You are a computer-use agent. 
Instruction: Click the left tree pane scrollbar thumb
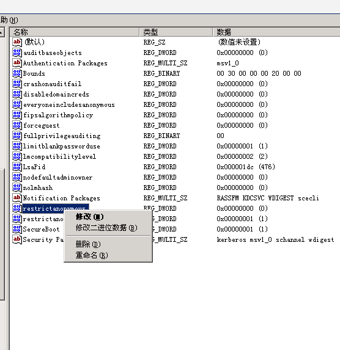[2, 235]
